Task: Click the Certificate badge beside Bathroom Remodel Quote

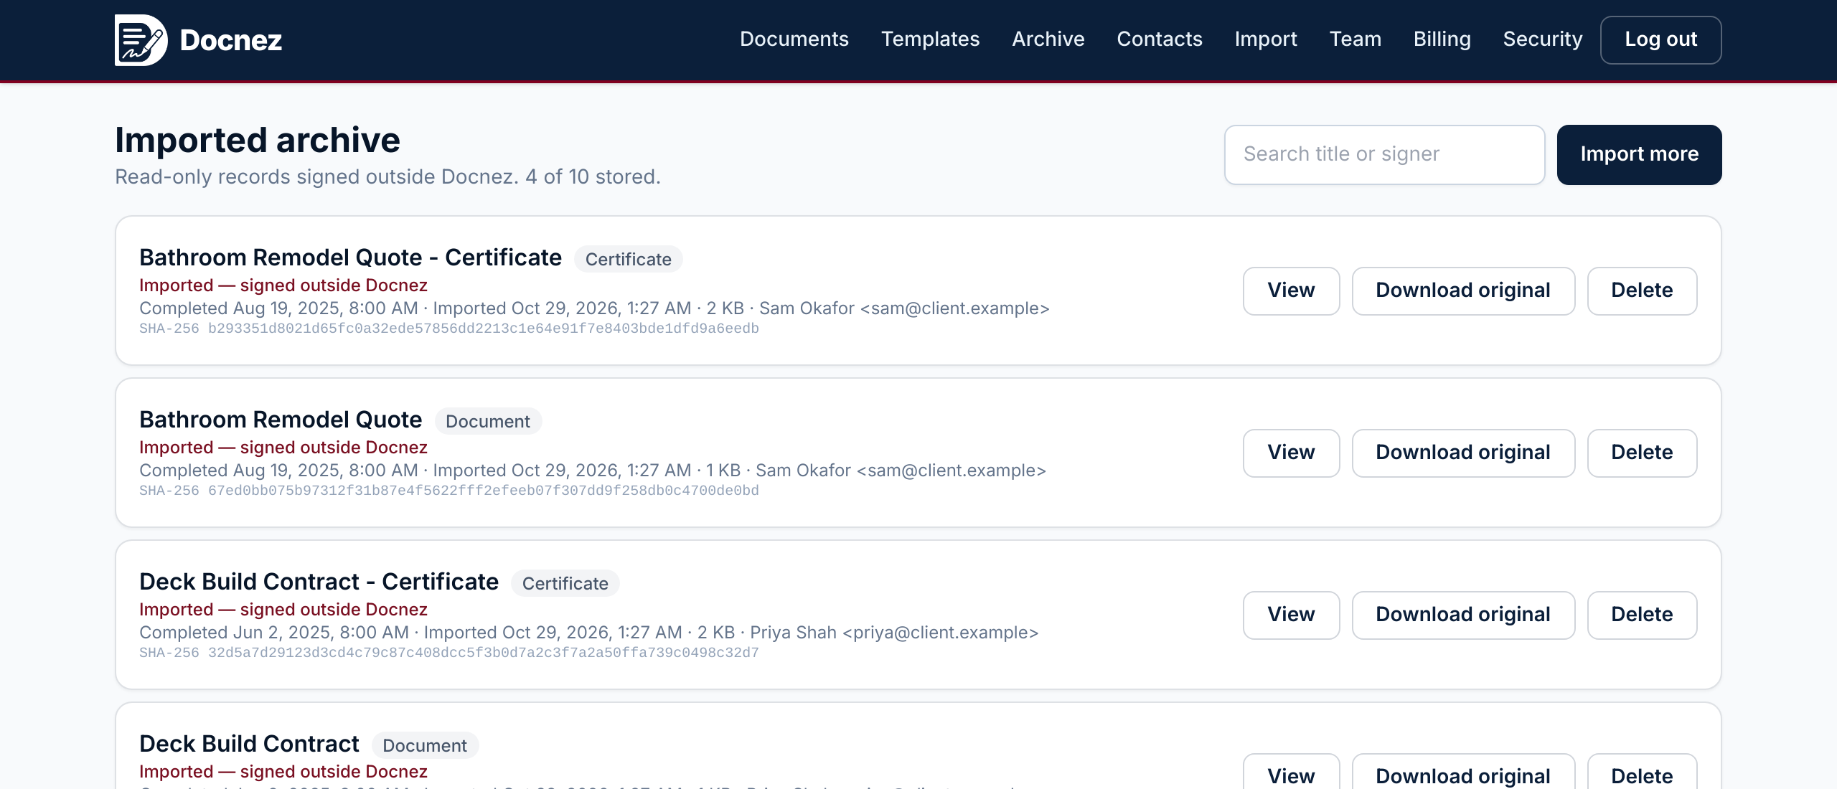Action: (x=628, y=259)
